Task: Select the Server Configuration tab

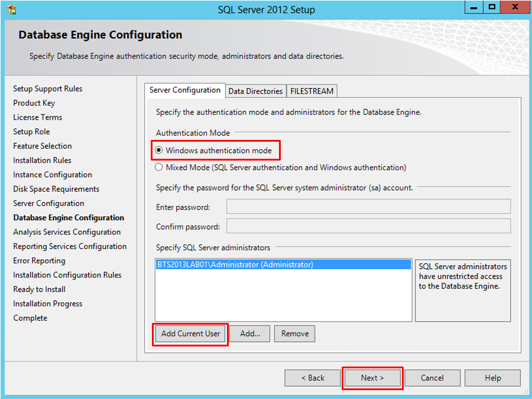Action: (184, 90)
